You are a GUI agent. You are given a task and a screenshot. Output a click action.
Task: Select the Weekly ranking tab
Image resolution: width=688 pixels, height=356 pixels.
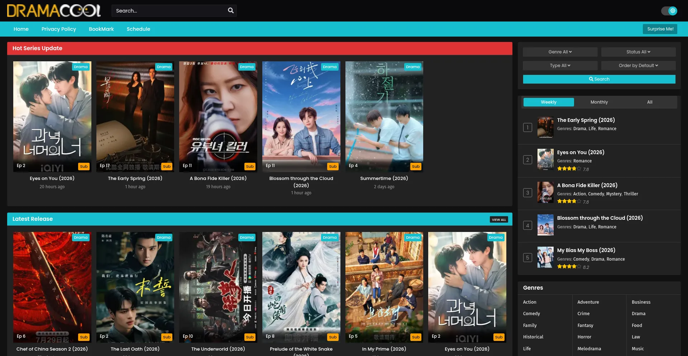549,102
